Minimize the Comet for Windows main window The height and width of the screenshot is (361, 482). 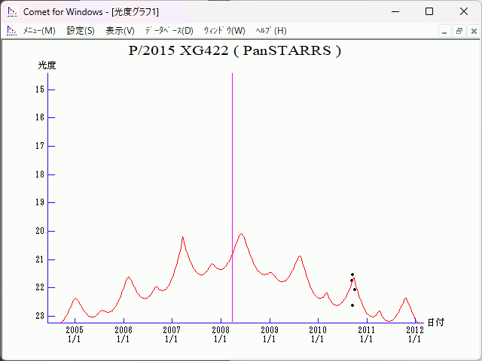[395, 11]
